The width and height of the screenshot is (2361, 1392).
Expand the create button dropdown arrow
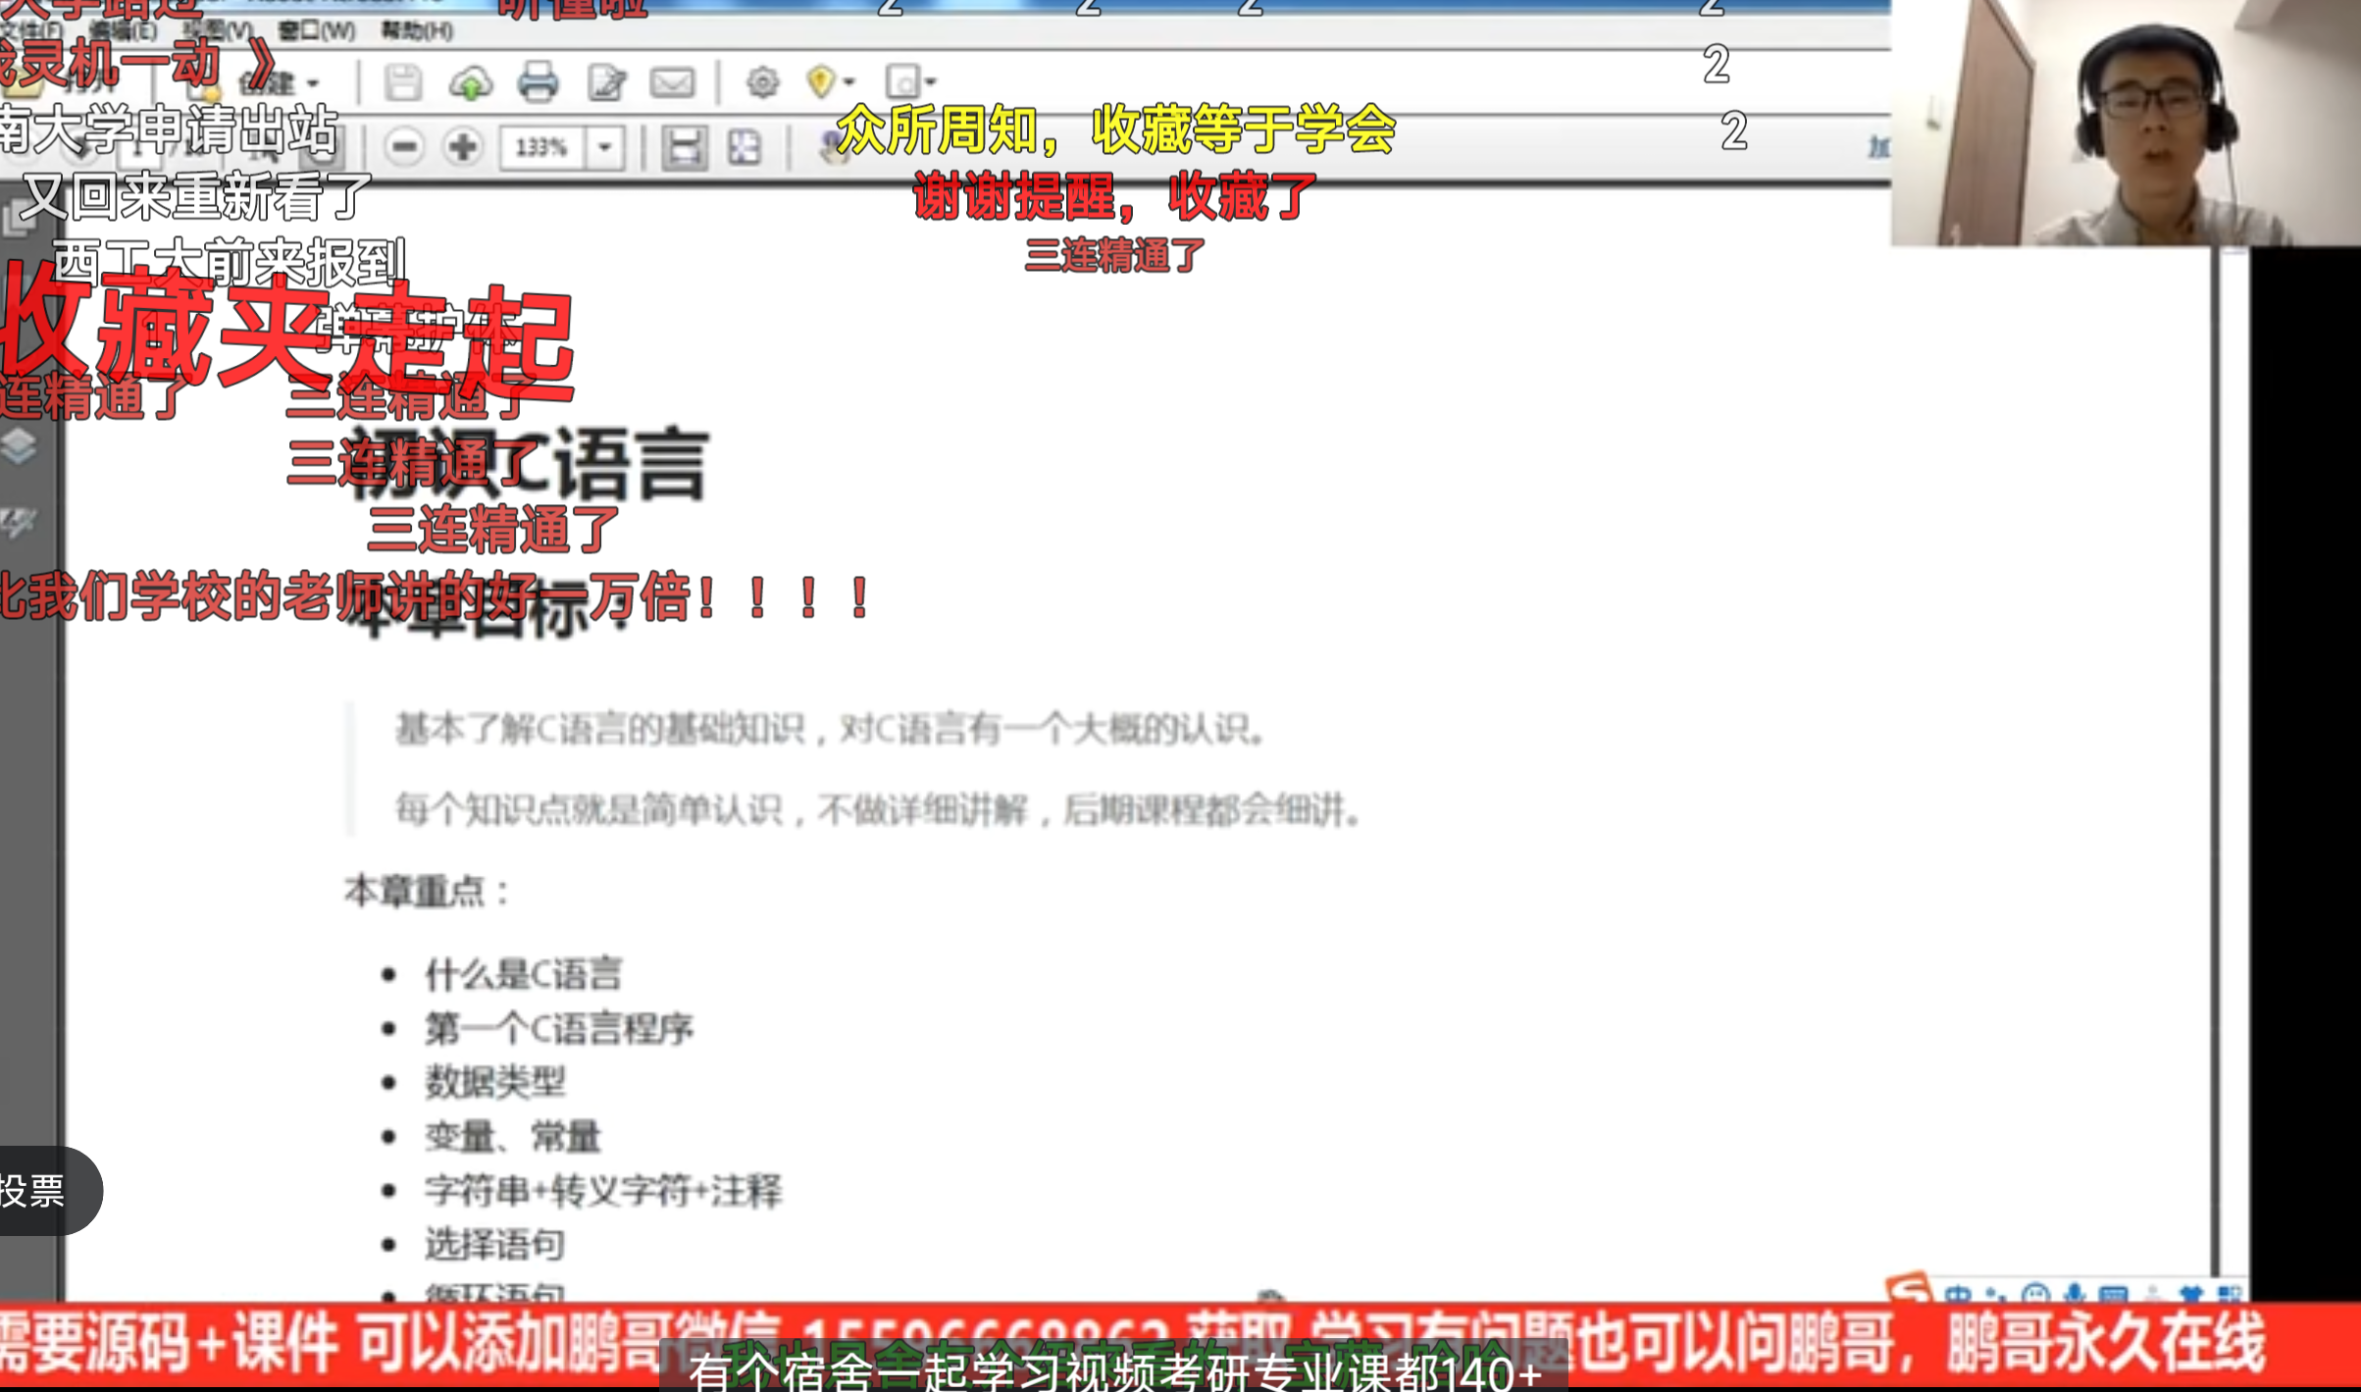click(313, 83)
